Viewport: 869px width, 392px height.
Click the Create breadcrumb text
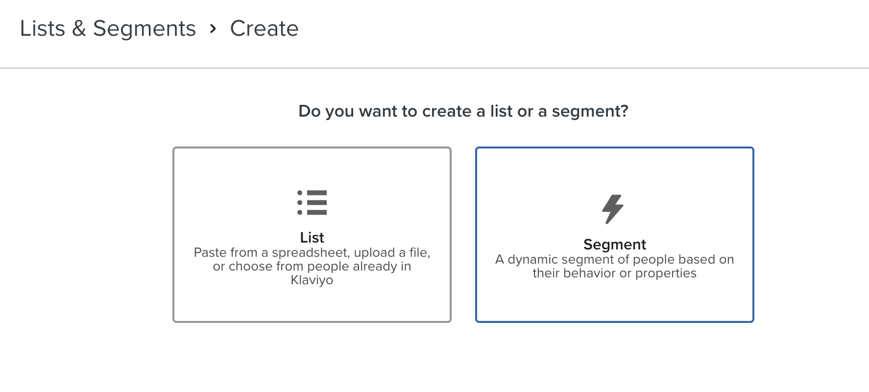tap(264, 28)
